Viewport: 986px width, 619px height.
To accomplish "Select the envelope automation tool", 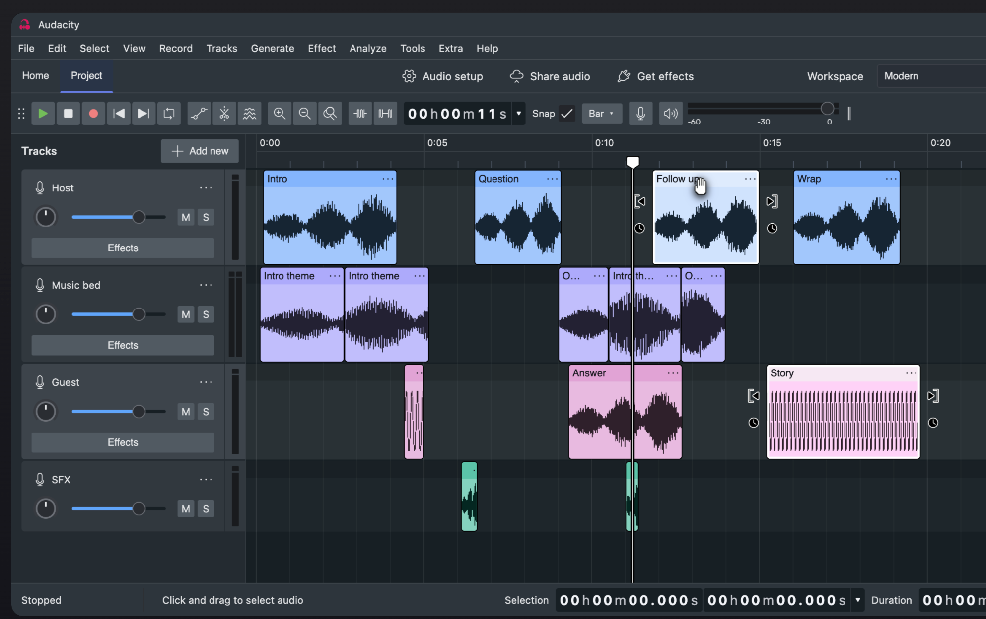I will pyautogui.click(x=199, y=114).
